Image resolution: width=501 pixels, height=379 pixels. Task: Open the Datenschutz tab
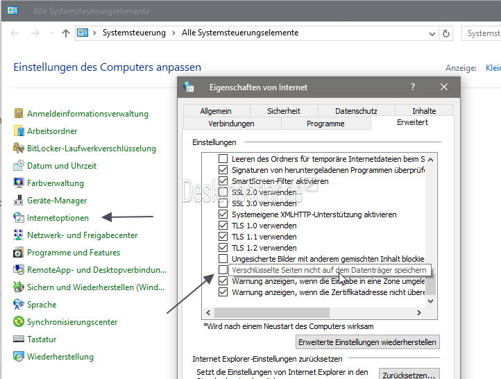pyautogui.click(x=356, y=111)
